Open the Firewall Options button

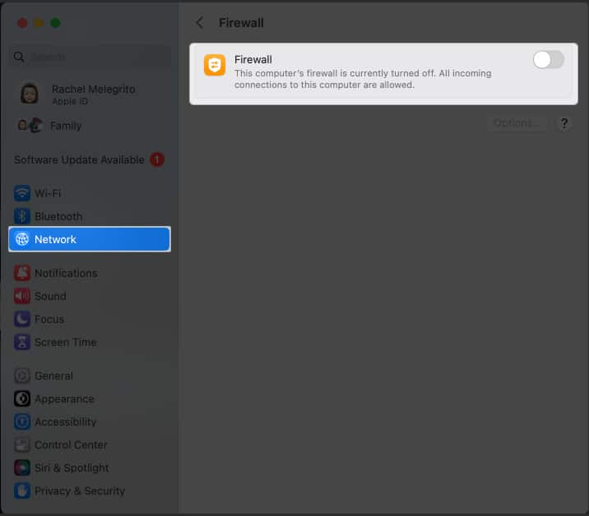tap(516, 123)
